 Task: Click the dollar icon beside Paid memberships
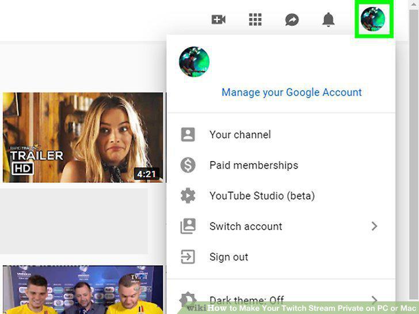click(188, 164)
